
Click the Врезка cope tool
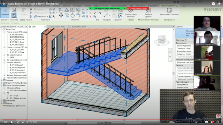pos(39,9)
